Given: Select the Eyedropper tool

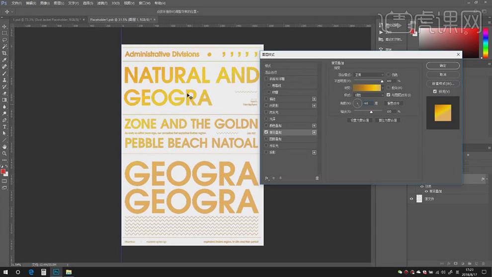Looking at the screenshot, I should [x=4, y=60].
